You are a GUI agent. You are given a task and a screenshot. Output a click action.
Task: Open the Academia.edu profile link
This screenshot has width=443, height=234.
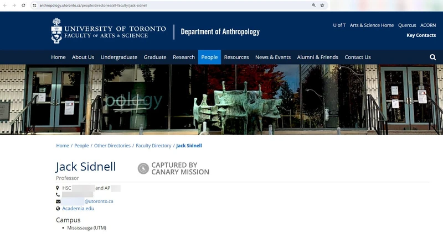(78, 209)
